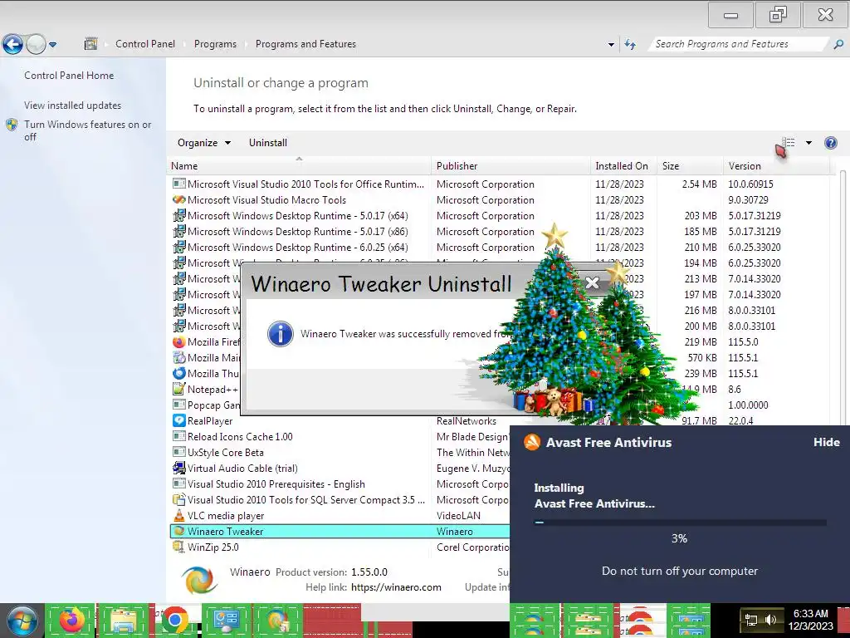Select WinZip 25.0 row icon

point(179,547)
